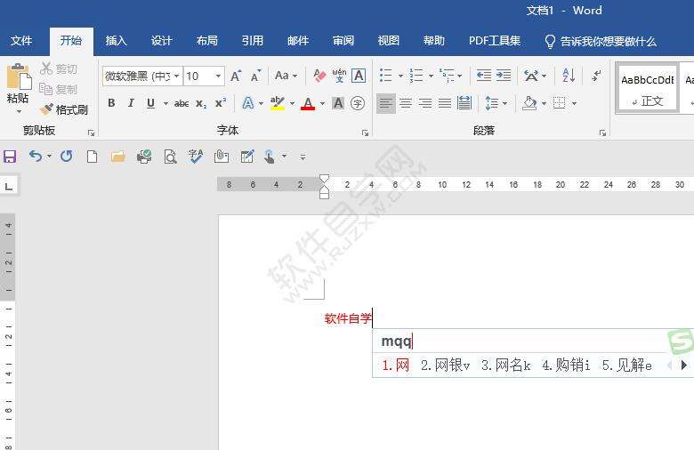Open font dialog launcher
694x450 pixels.
(365, 133)
